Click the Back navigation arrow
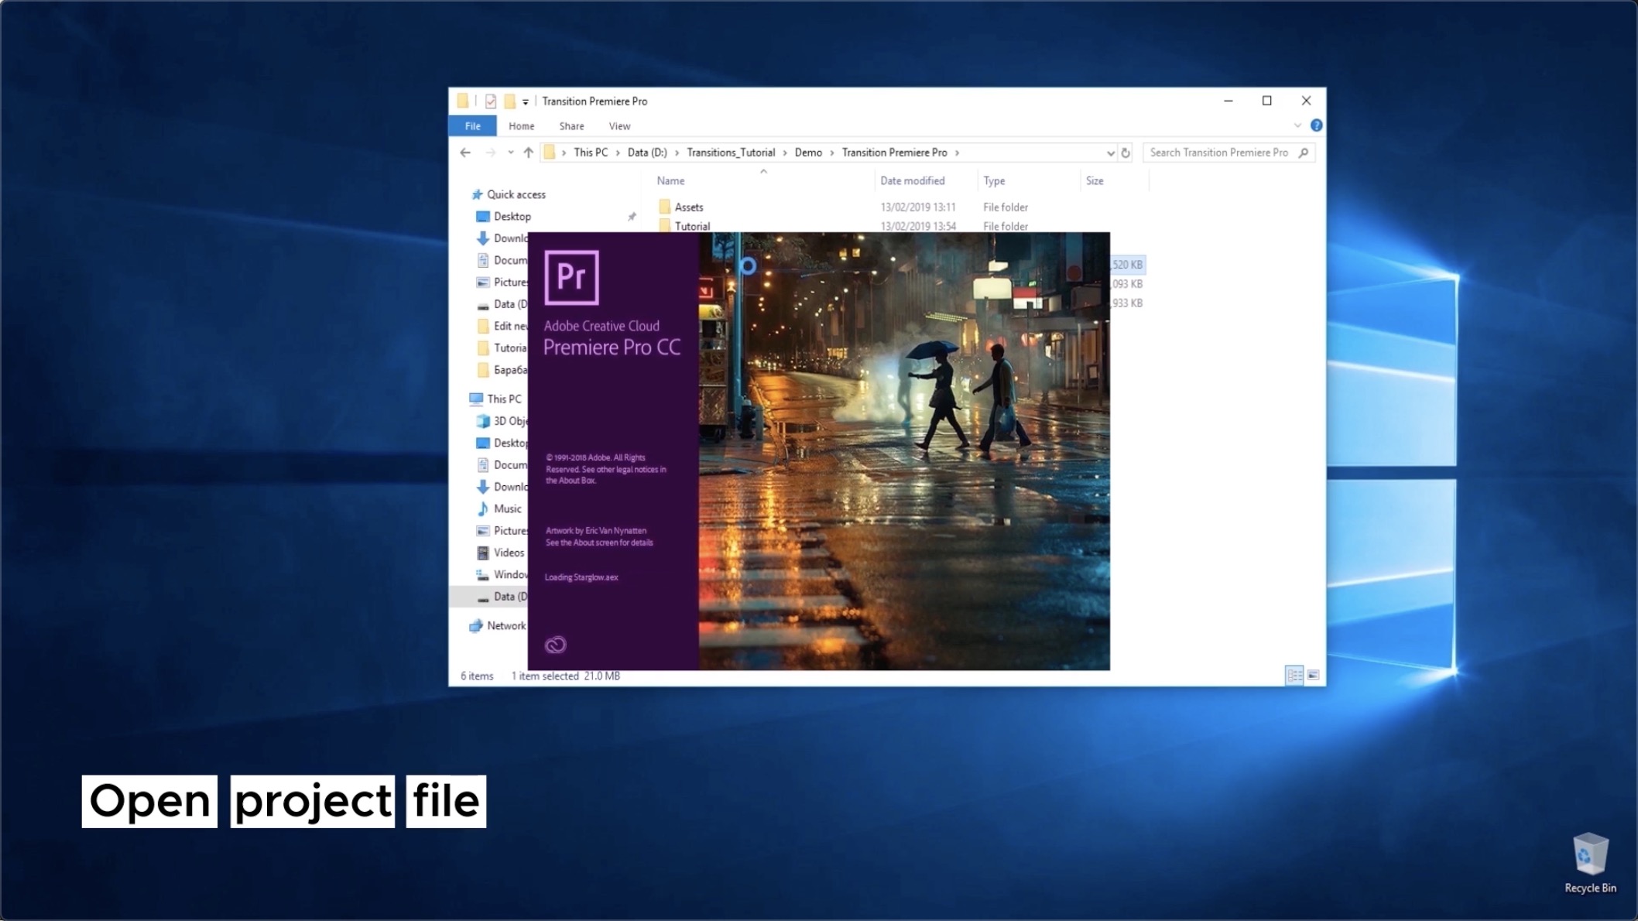 click(465, 152)
